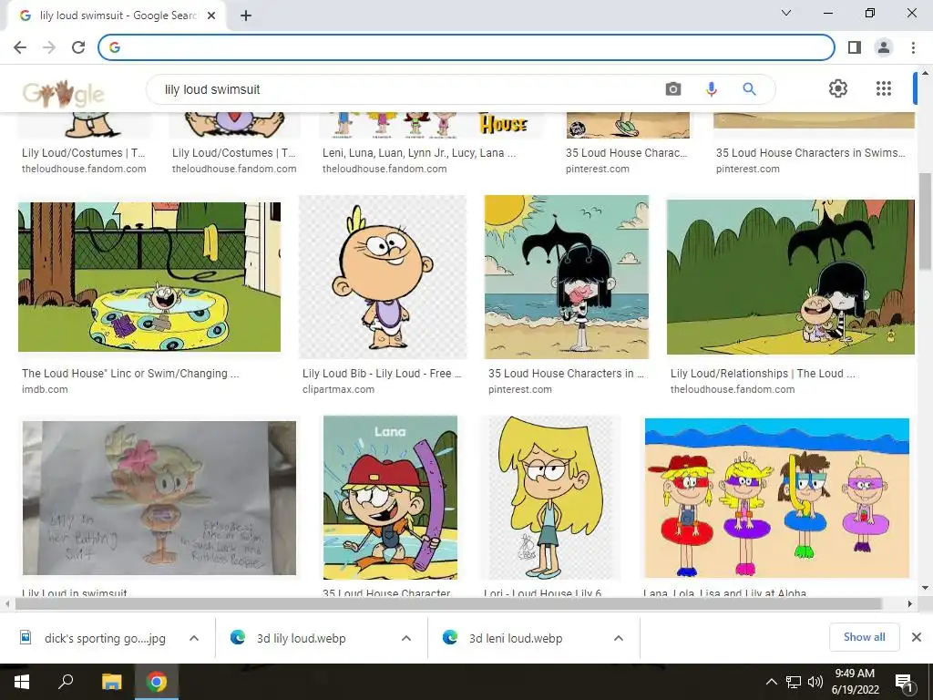Show hidden system tray icons
This screenshot has width=933, height=700.
point(771,682)
